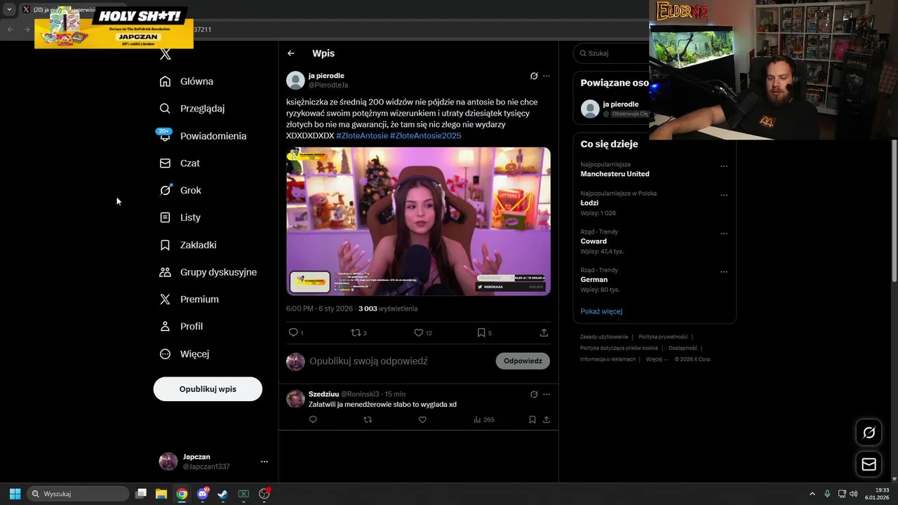Image resolution: width=898 pixels, height=505 pixels.
Task: Click #ZloteAntosie2025 hashtag link
Action: point(426,135)
